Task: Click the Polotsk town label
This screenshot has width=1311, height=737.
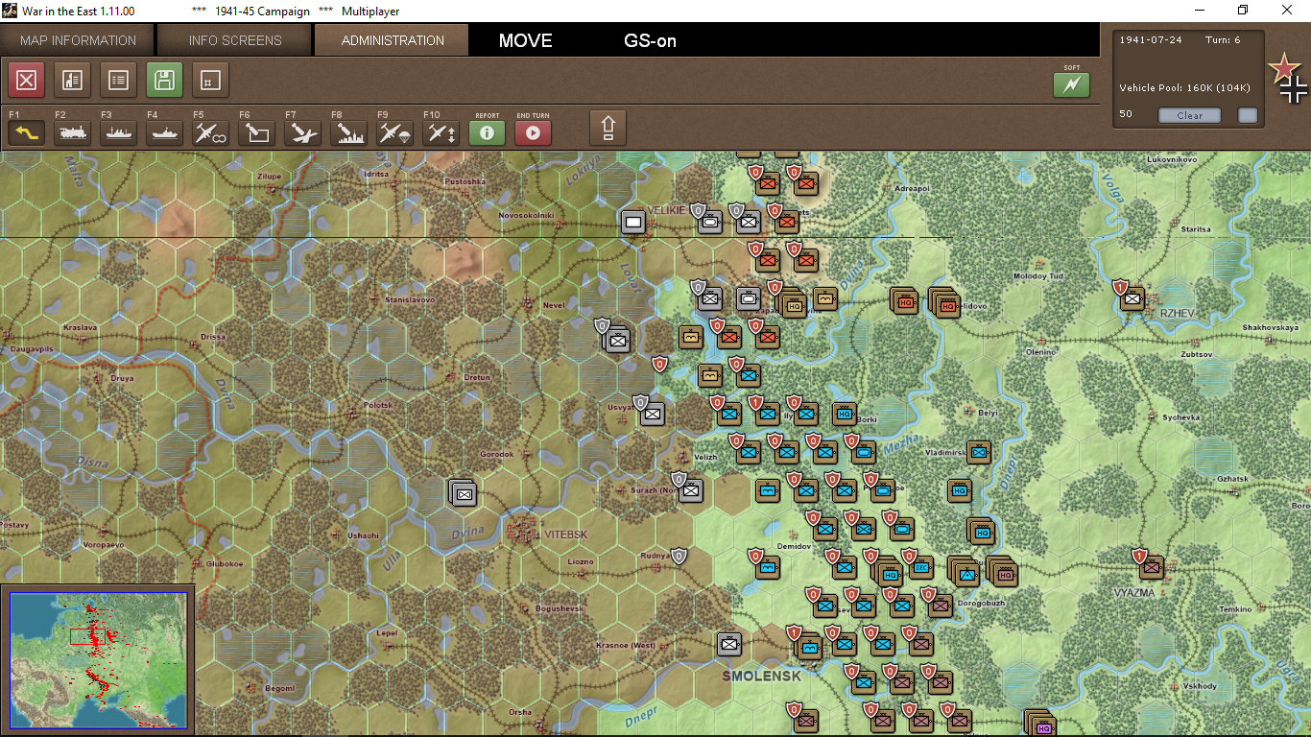Action: click(x=378, y=405)
